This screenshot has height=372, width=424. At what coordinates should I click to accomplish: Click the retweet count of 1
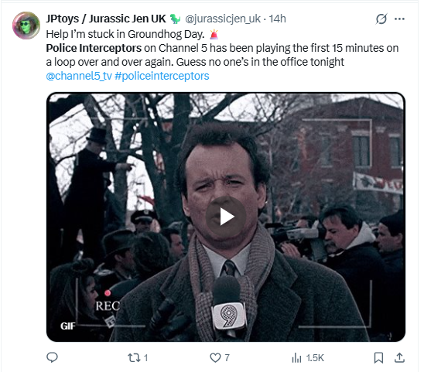pyautogui.click(x=145, y=358)
